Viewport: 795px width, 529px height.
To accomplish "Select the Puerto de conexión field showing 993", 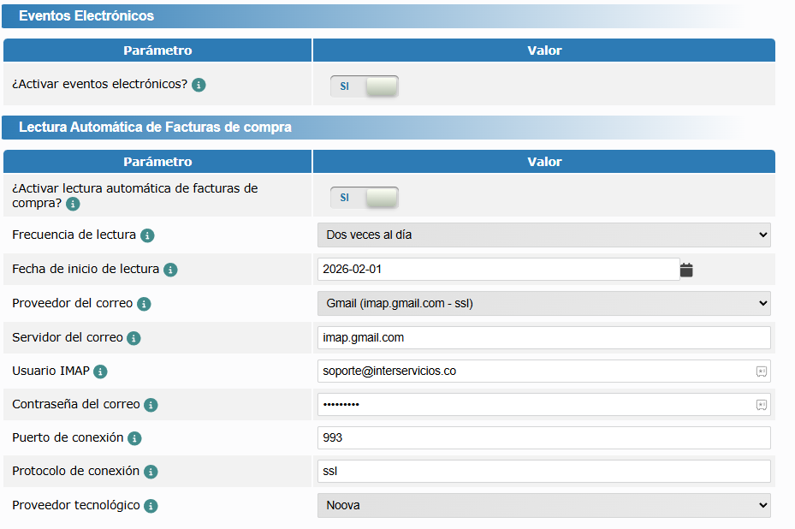I will point(544,438).
